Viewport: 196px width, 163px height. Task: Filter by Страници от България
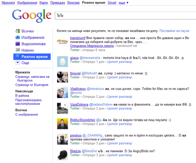coord(32,85)
